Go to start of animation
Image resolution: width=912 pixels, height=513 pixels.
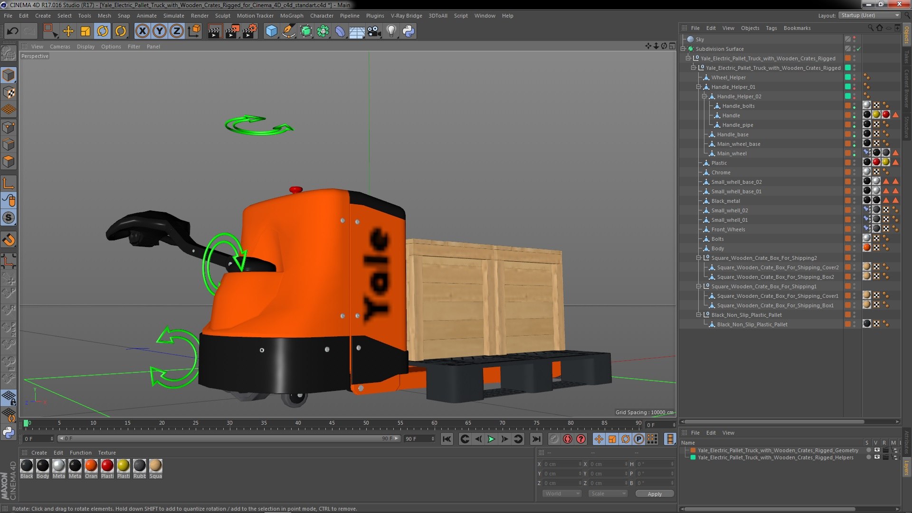[446, 439]
